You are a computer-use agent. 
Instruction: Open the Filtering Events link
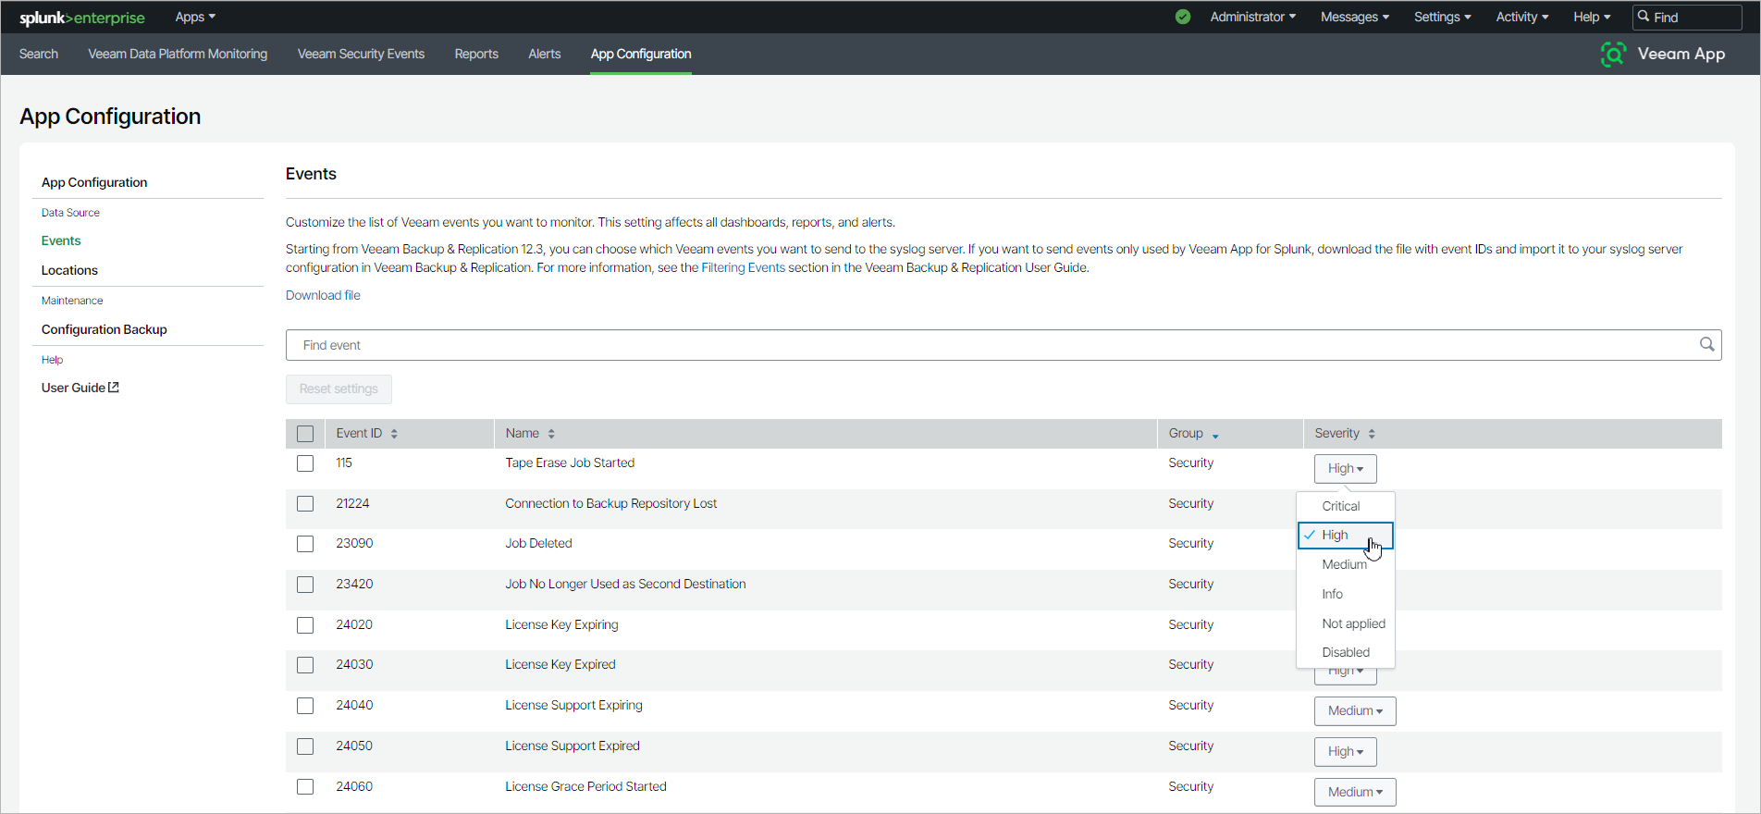(743, 267)
